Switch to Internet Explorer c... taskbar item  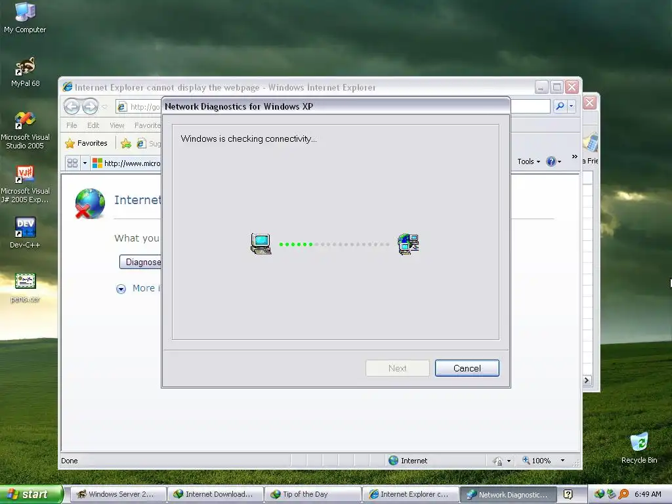click(410, 494)
